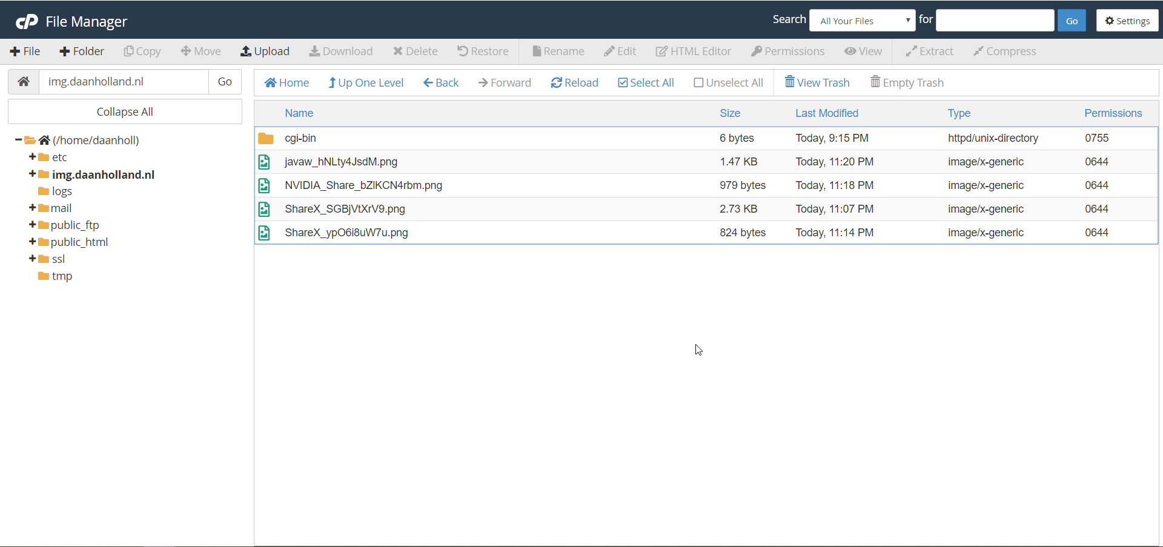1163x547 pixels.
Task: Click the home icon beside the path field
Action: pos(24,82)
